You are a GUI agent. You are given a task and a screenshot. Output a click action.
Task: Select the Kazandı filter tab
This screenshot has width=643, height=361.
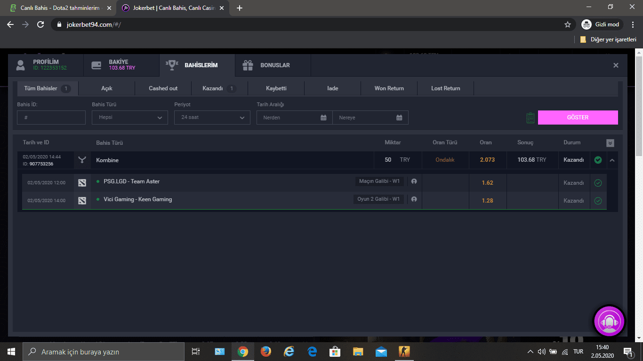pyautogui.click(x=219, y=88)
